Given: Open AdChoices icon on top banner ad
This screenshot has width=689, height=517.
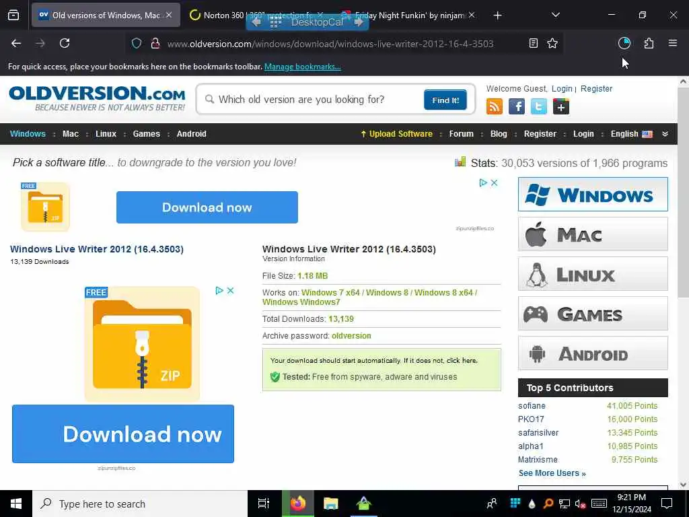Looking at the screenshot, I should coord(483,183).
